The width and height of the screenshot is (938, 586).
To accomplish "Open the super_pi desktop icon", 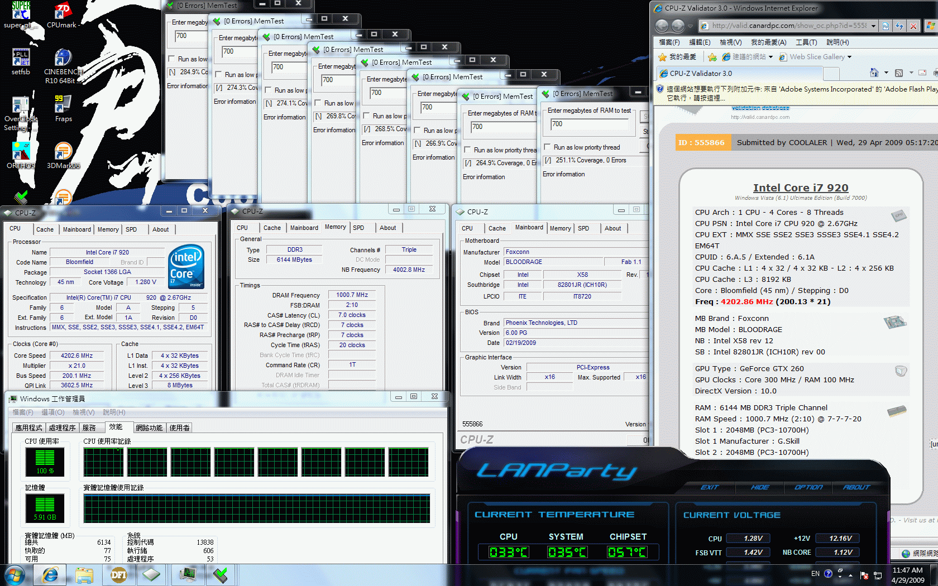I will (20, 15).
